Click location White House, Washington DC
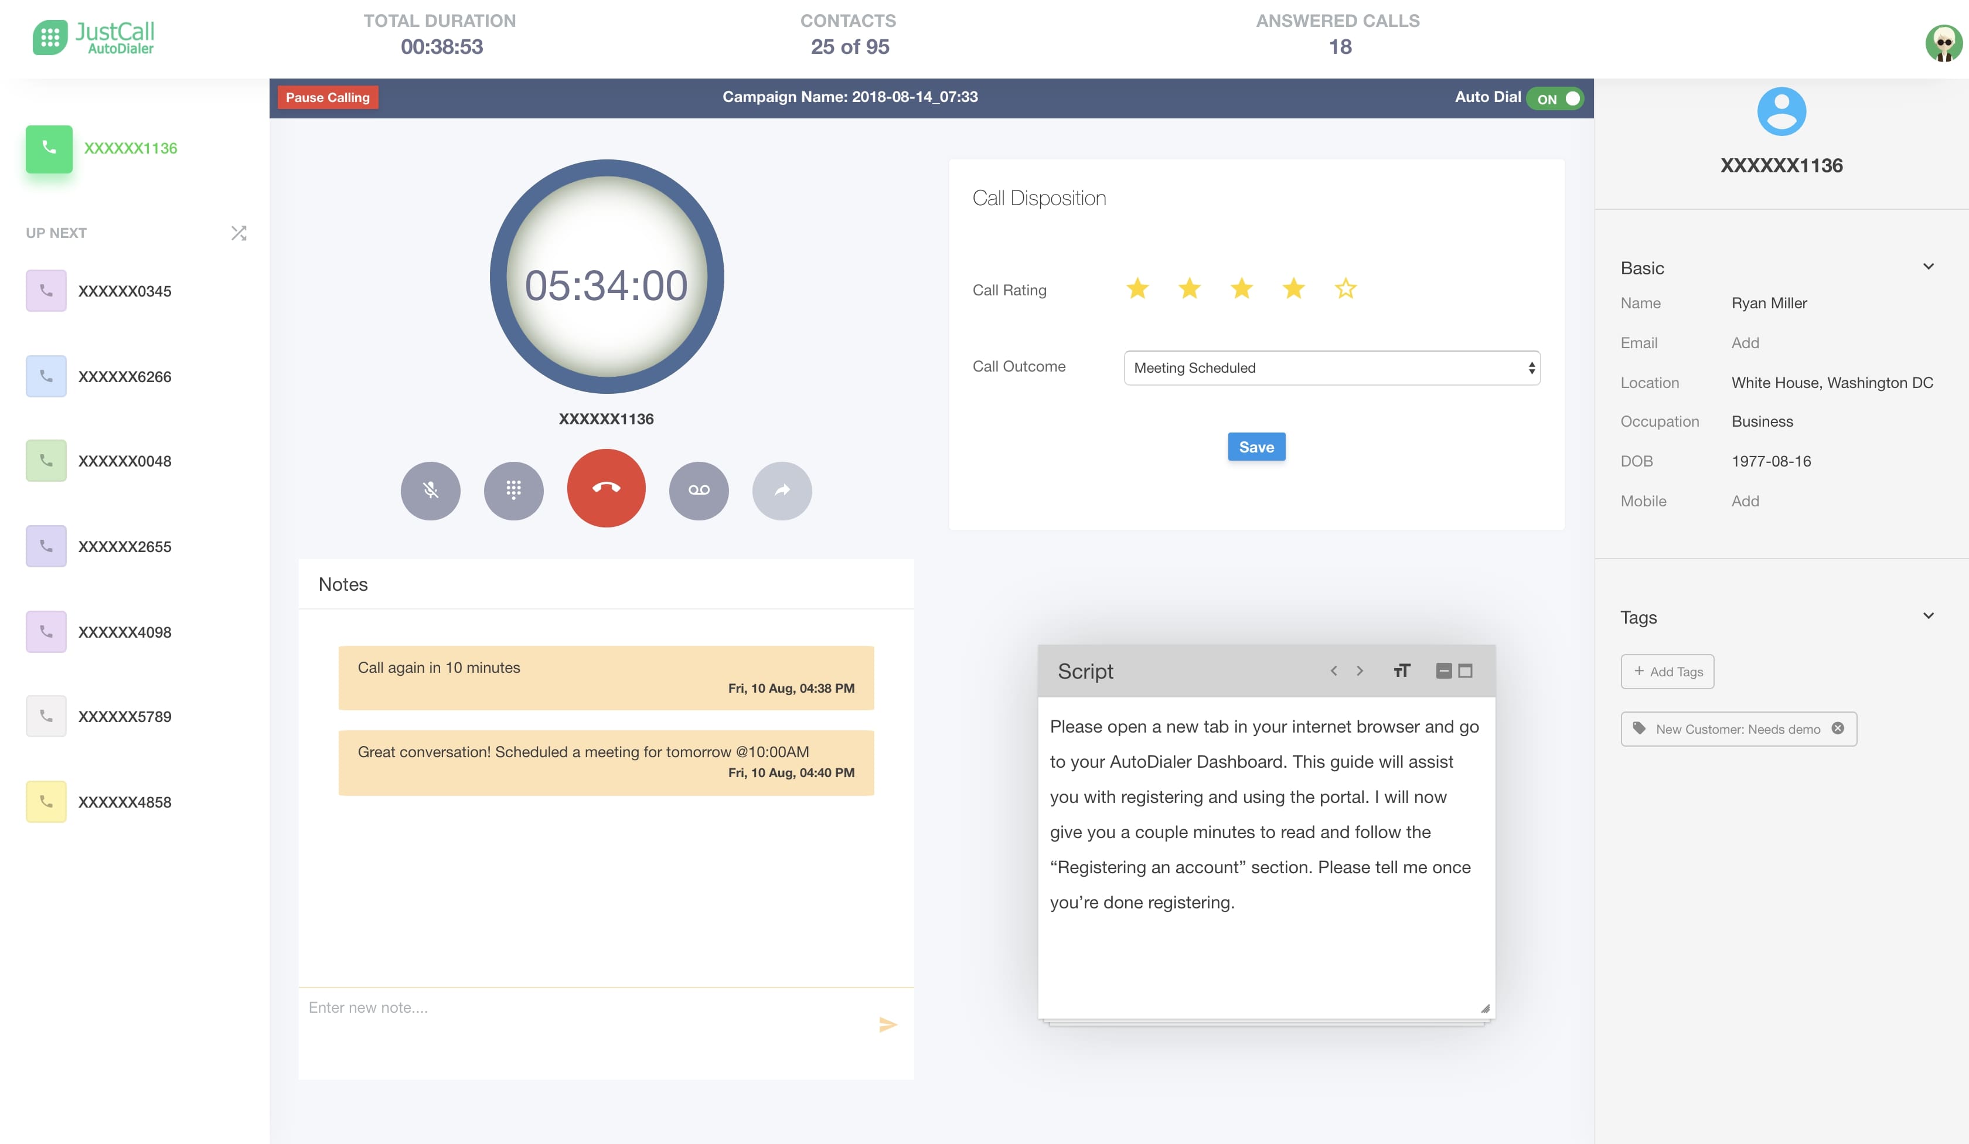Viewport: 1969px width, 1144px height. (1832, 383)
